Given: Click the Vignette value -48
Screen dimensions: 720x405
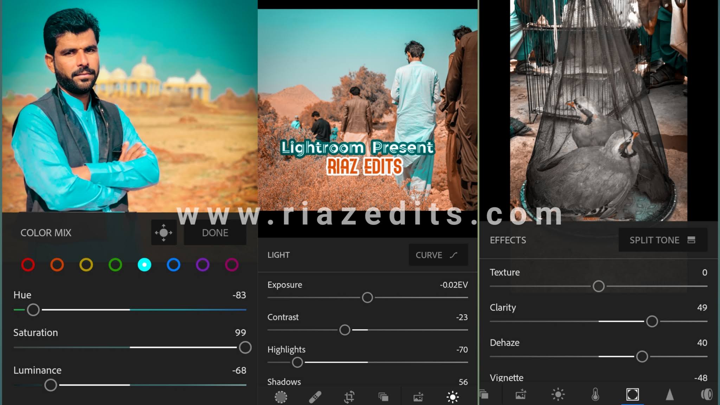Looking at the screenshot, I should point(701,378).
